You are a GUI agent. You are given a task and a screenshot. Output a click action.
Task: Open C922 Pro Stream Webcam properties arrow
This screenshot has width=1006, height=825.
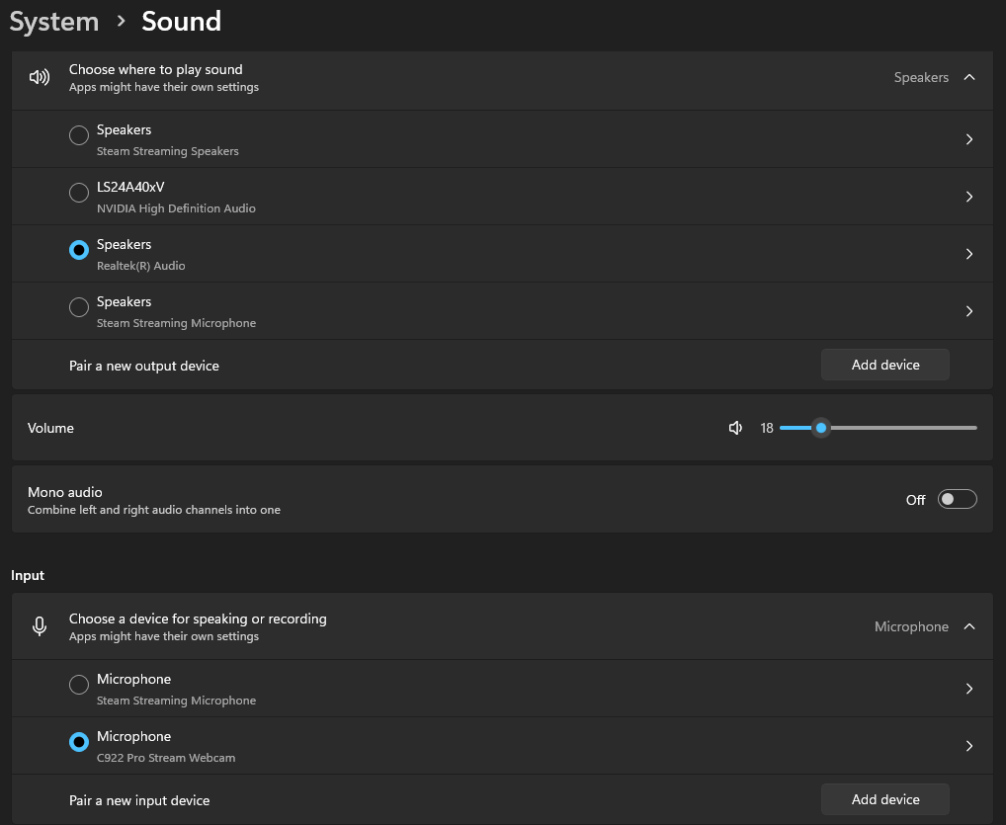point(969,746)
